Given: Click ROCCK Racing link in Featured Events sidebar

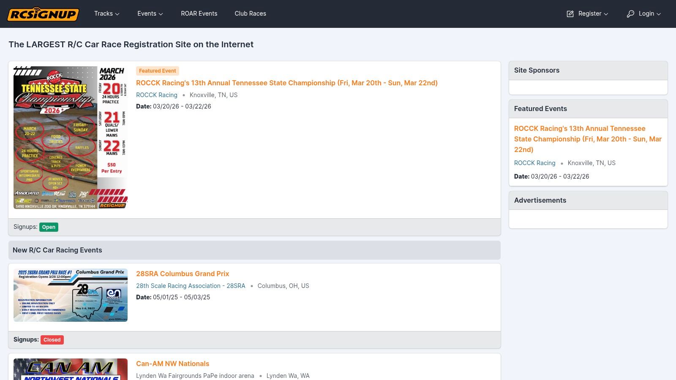Looking at the screenshot, I should [x=535, y=163].
